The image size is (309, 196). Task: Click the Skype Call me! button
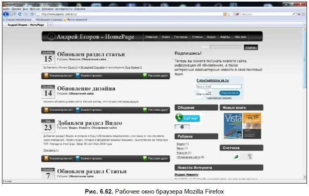click(188, 118)
